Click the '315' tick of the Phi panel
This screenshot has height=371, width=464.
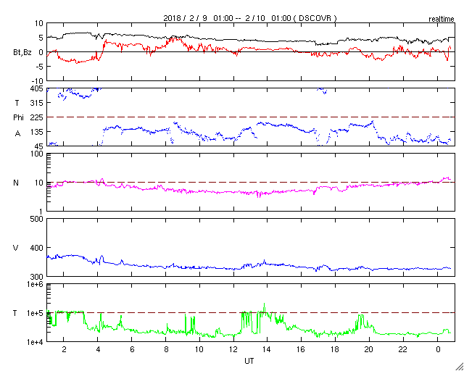pos(38,103)
